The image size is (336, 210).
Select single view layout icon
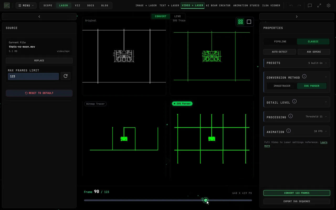coord(249,22)
